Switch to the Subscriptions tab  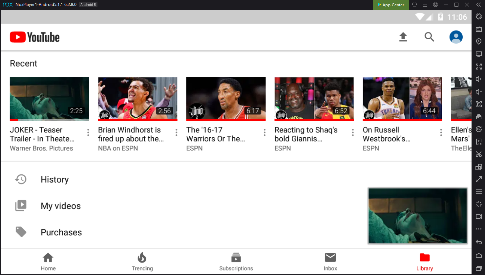click(236, 262)
